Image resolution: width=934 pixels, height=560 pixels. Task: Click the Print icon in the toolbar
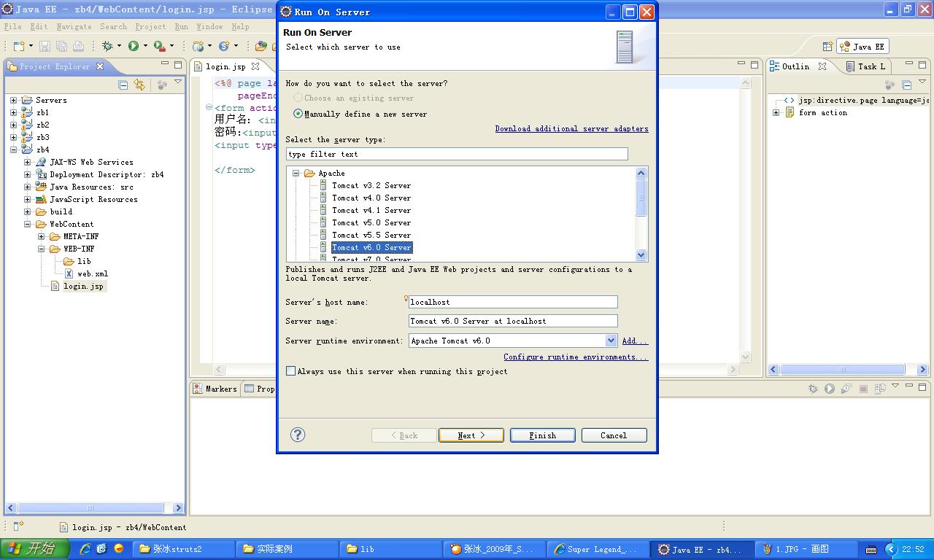pos(78,46)
